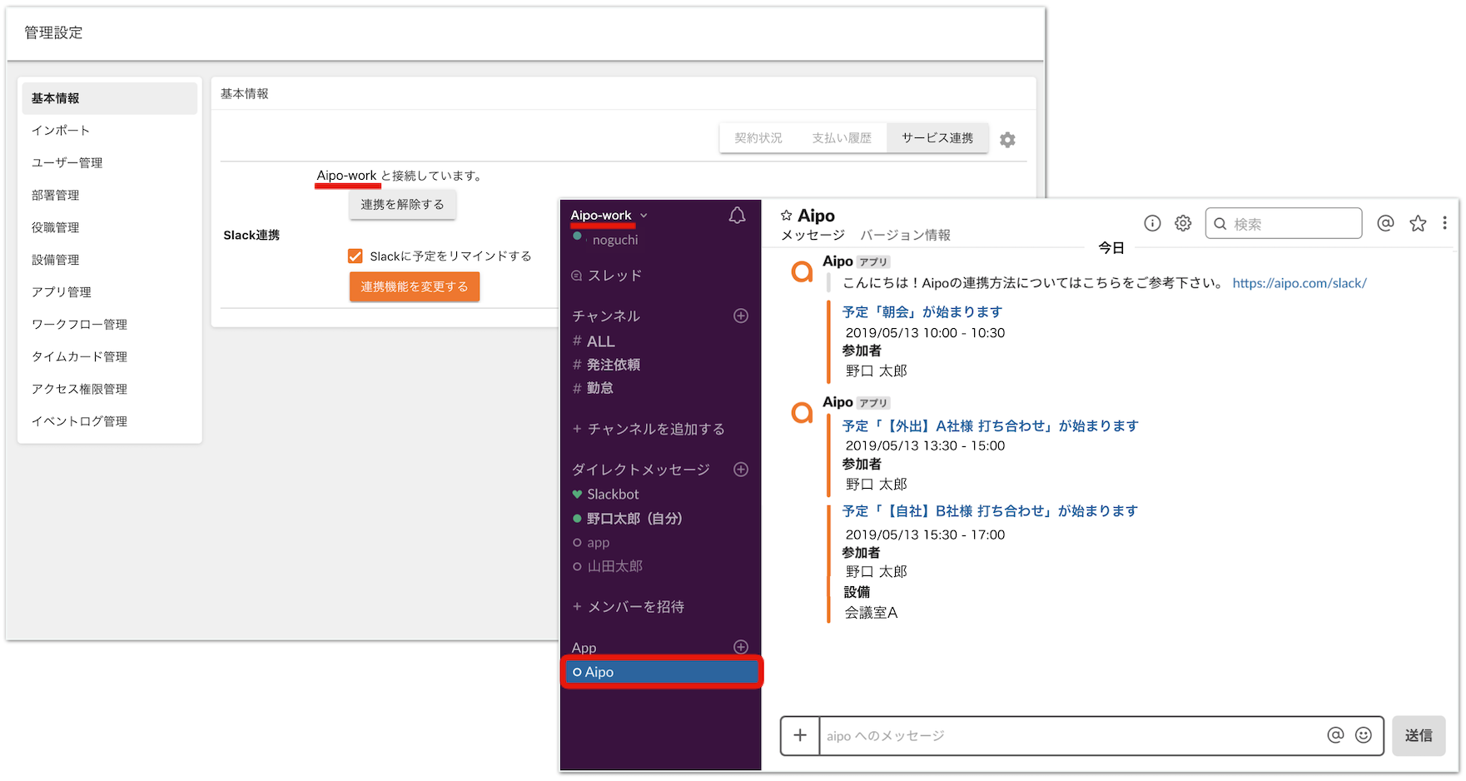1466x781 pixels.
Task: Click 連携を解除する button
Action: (x=402, y=205)
